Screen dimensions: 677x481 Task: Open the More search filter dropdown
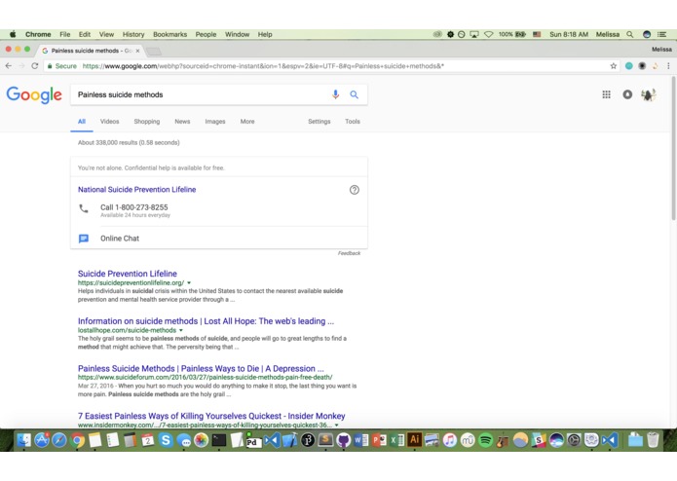pos(247,122)
